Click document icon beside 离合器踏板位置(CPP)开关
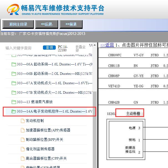 tap(23, 159)
